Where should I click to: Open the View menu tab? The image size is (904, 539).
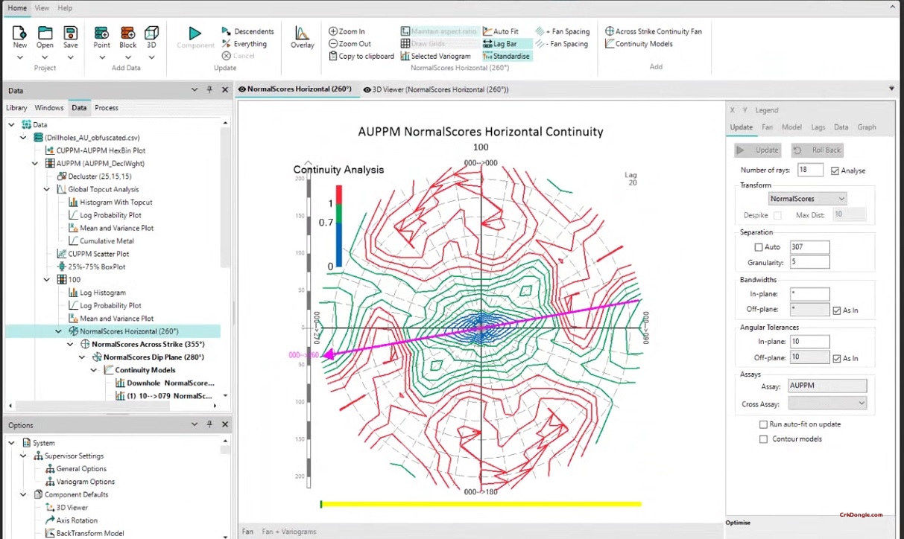click(x=42, y=8)
